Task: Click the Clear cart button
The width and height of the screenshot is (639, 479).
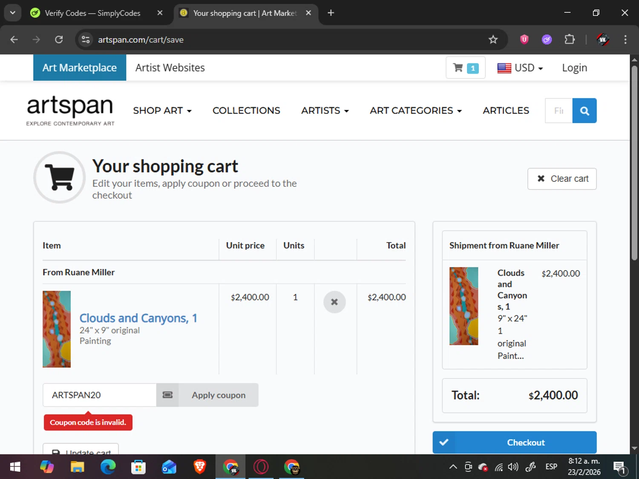Action: tap(562, 179)
